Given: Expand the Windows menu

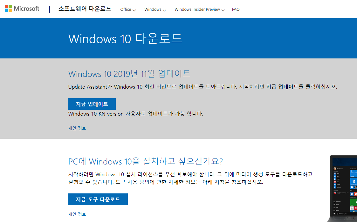Looking at the screenshot, I should (155, 9).
